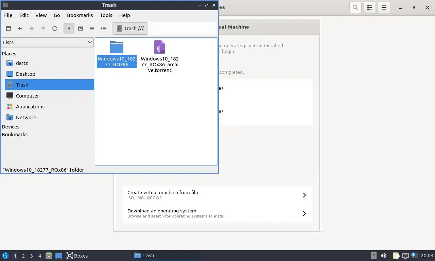Click the Bookmarks sidebar section header
The width and height of the screenshot is (435, 261).
tap(15, 135)
